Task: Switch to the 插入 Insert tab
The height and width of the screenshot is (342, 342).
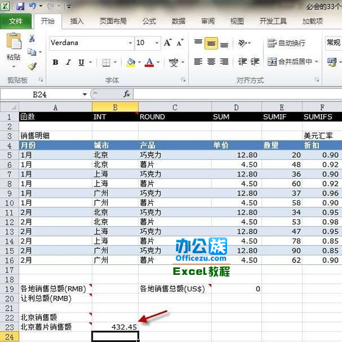Action: [77, 21]
